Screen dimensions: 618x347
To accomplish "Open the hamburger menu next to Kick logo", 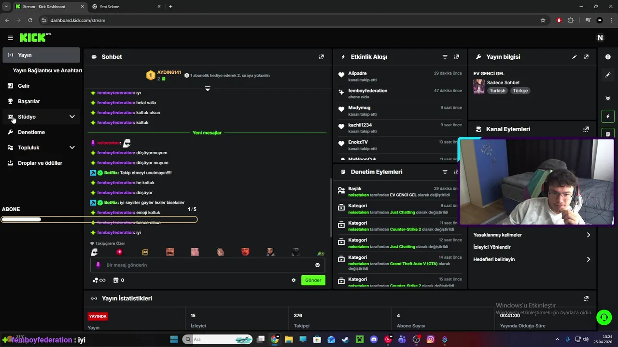I will click(10, 38).
